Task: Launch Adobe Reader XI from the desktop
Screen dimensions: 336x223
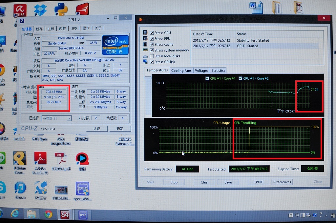Action: pyautogui.click(x=40, y=162)
